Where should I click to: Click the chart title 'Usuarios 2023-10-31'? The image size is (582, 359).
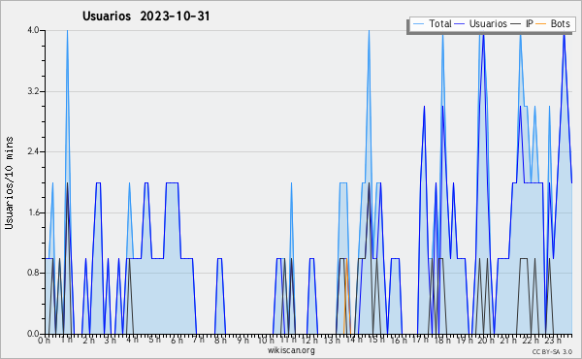[x=145, y=16]
